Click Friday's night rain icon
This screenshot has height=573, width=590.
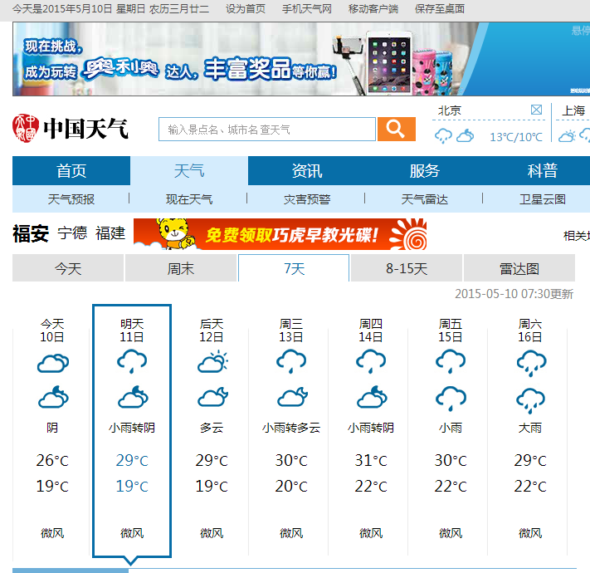[x=451, y=399]
